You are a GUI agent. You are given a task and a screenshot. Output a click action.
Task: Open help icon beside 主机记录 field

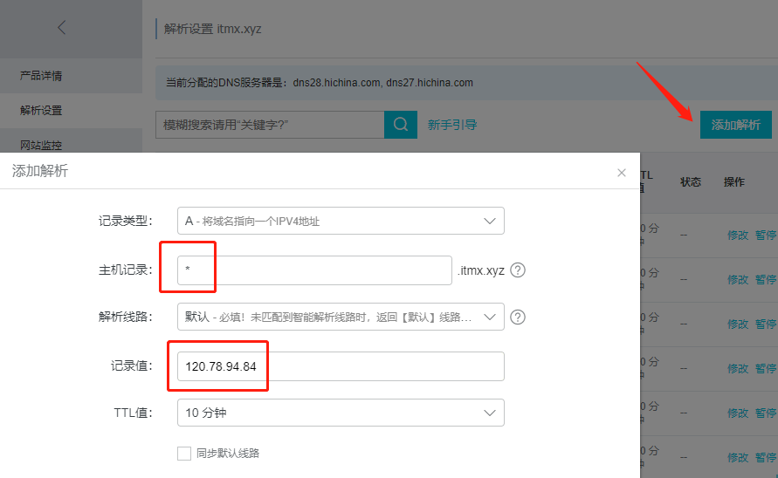(518, 270)
